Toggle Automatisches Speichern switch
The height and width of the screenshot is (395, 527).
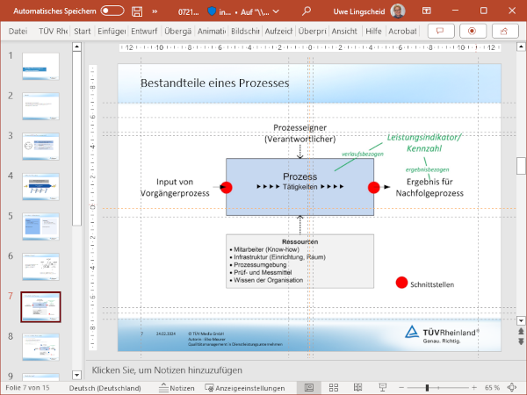pyautogui.click(x=112, y=11)
